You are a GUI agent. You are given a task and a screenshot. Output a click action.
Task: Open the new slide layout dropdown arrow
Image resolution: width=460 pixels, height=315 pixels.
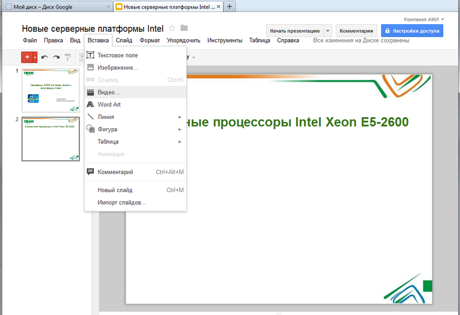point(35,57)
